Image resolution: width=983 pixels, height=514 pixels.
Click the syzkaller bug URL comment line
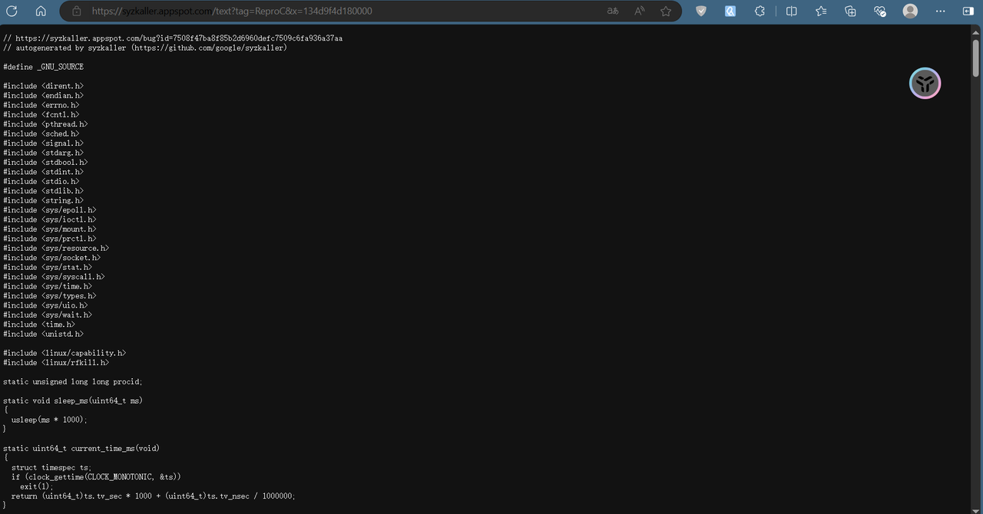pos(173,38)
